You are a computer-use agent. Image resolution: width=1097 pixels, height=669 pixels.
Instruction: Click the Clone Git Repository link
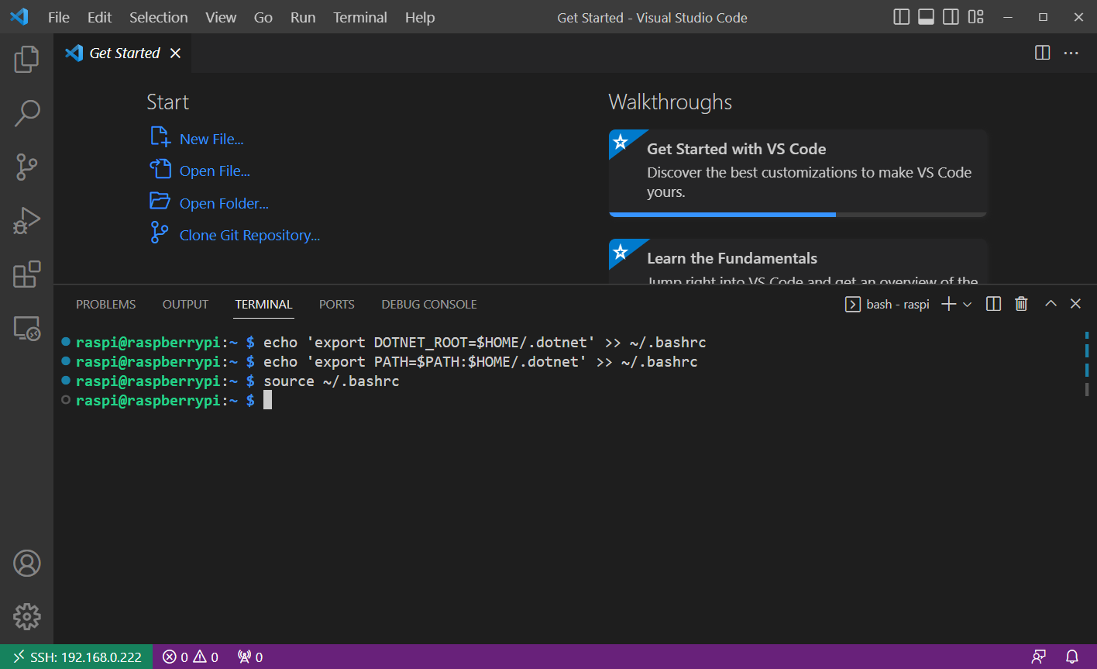point(249,235)
